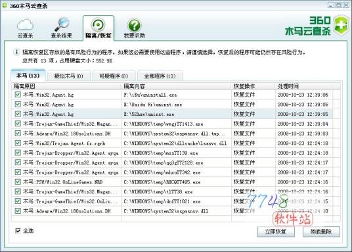
Task: Click the info icon beside the description
Action: [x=16, y=52]
